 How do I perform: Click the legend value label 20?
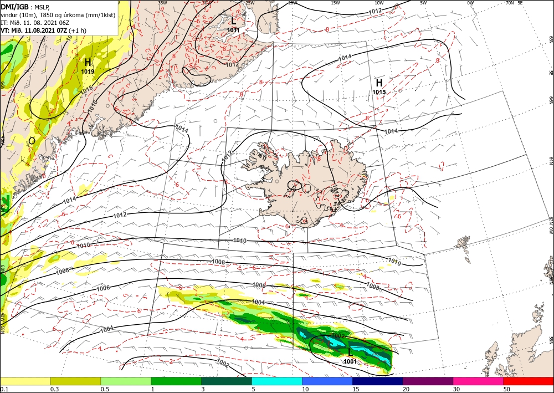coord(406,389)
